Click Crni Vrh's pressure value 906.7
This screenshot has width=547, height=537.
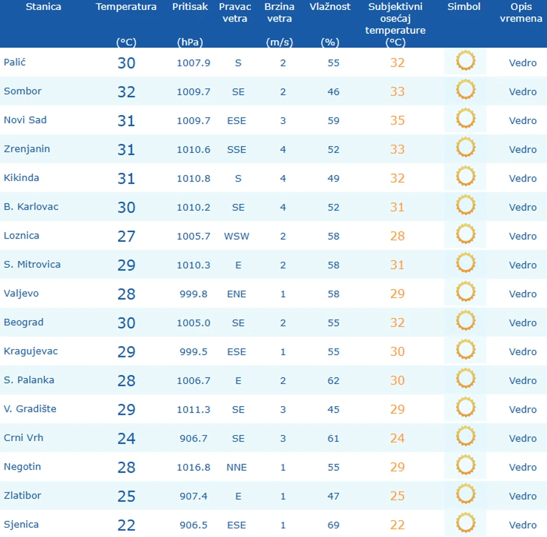coord(194,438)
